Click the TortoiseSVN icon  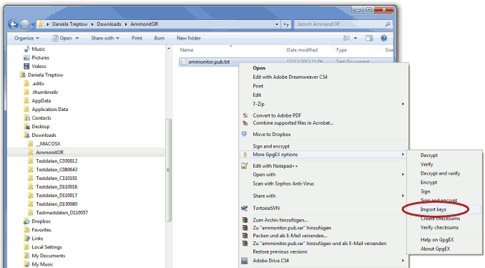pyautogui.click(x=245, y=209)
